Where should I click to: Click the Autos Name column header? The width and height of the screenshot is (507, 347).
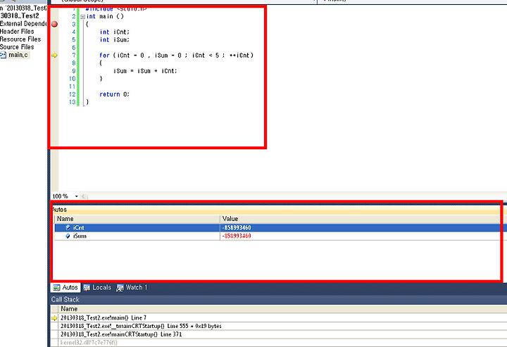point(137,219)
